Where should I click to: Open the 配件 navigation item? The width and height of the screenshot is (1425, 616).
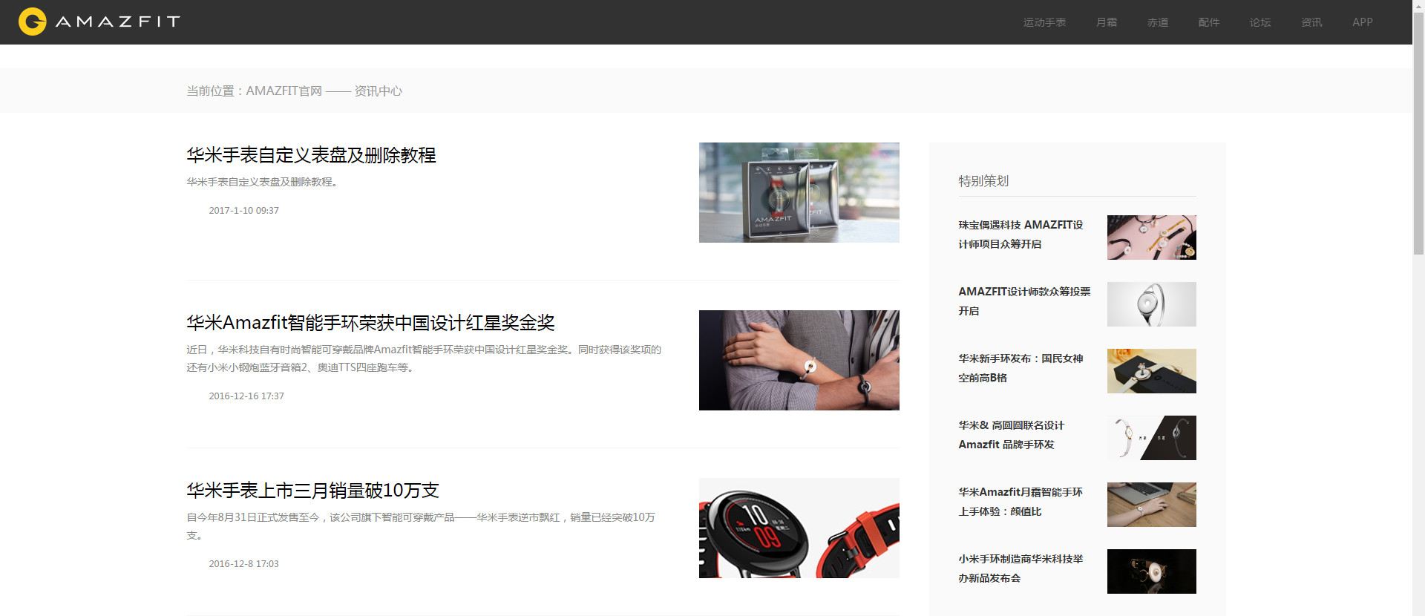point(1209,22)
